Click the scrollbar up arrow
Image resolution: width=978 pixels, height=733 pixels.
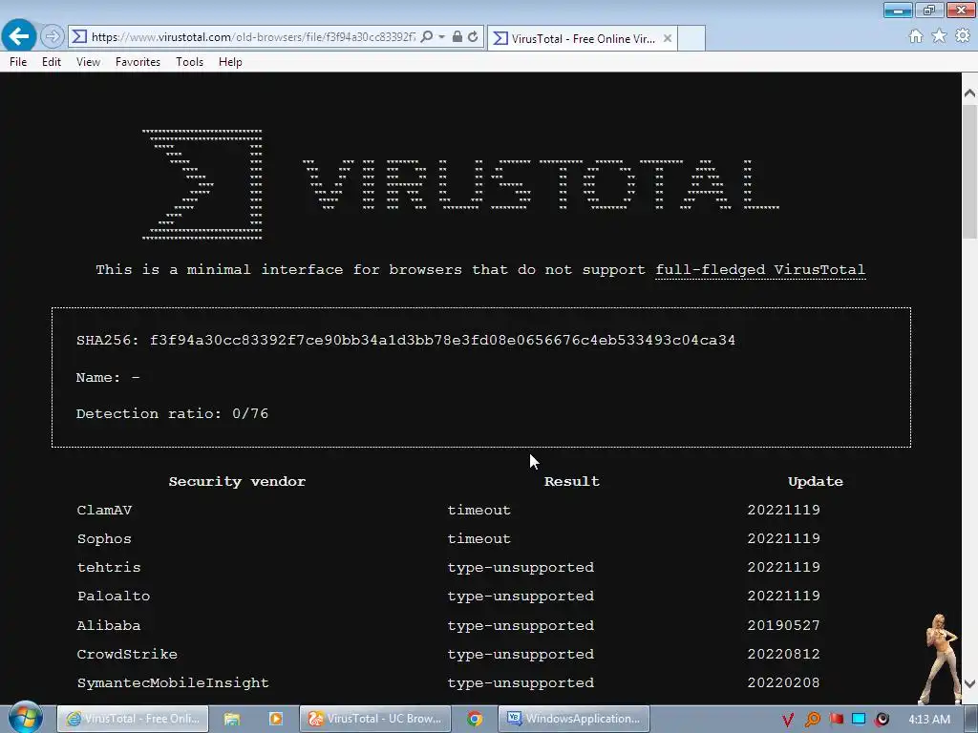[969, 94]
